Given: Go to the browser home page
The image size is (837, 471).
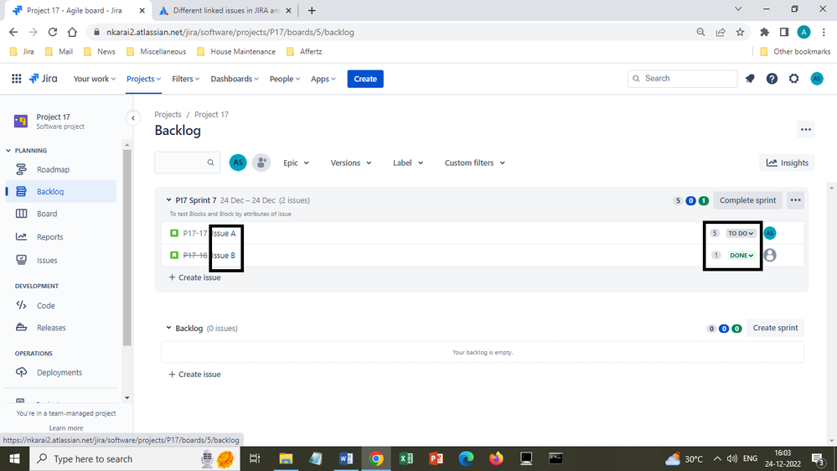Looking at the screenshot, I should coord(72,32).
